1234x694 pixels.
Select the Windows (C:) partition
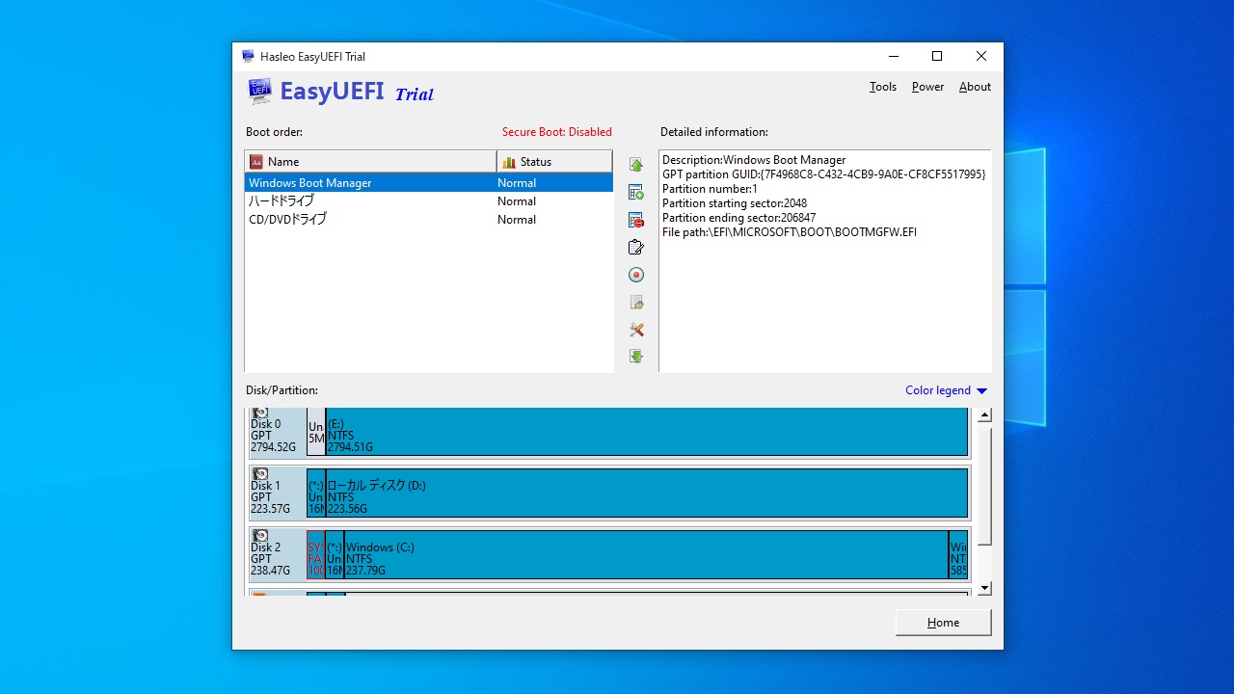click(x=646, y=554)
